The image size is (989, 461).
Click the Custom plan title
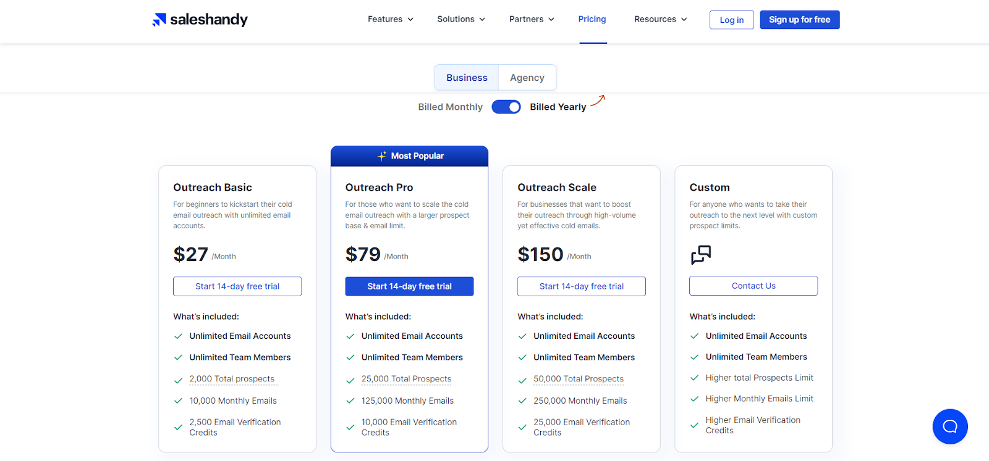(710, 188)
